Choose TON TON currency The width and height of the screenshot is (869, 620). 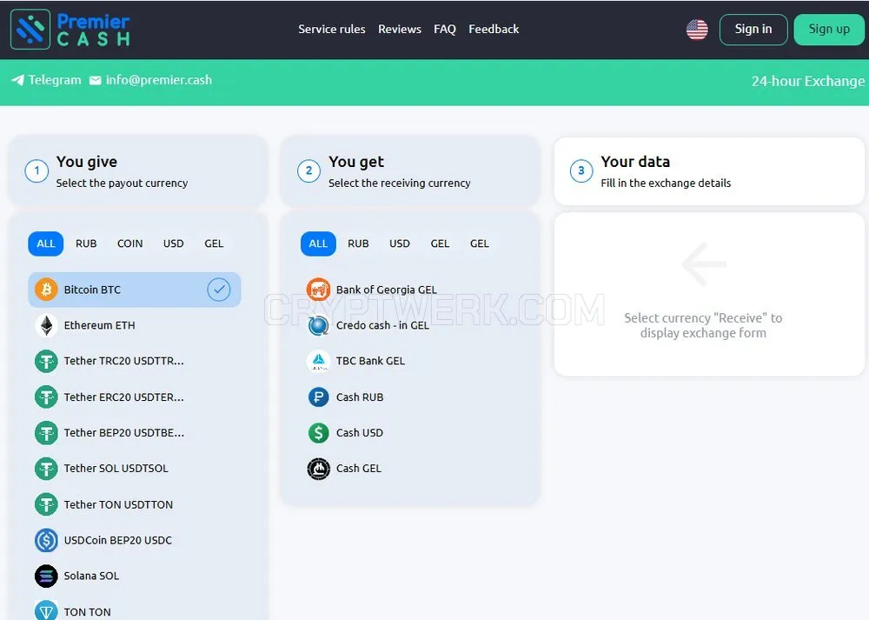(134, 611)
